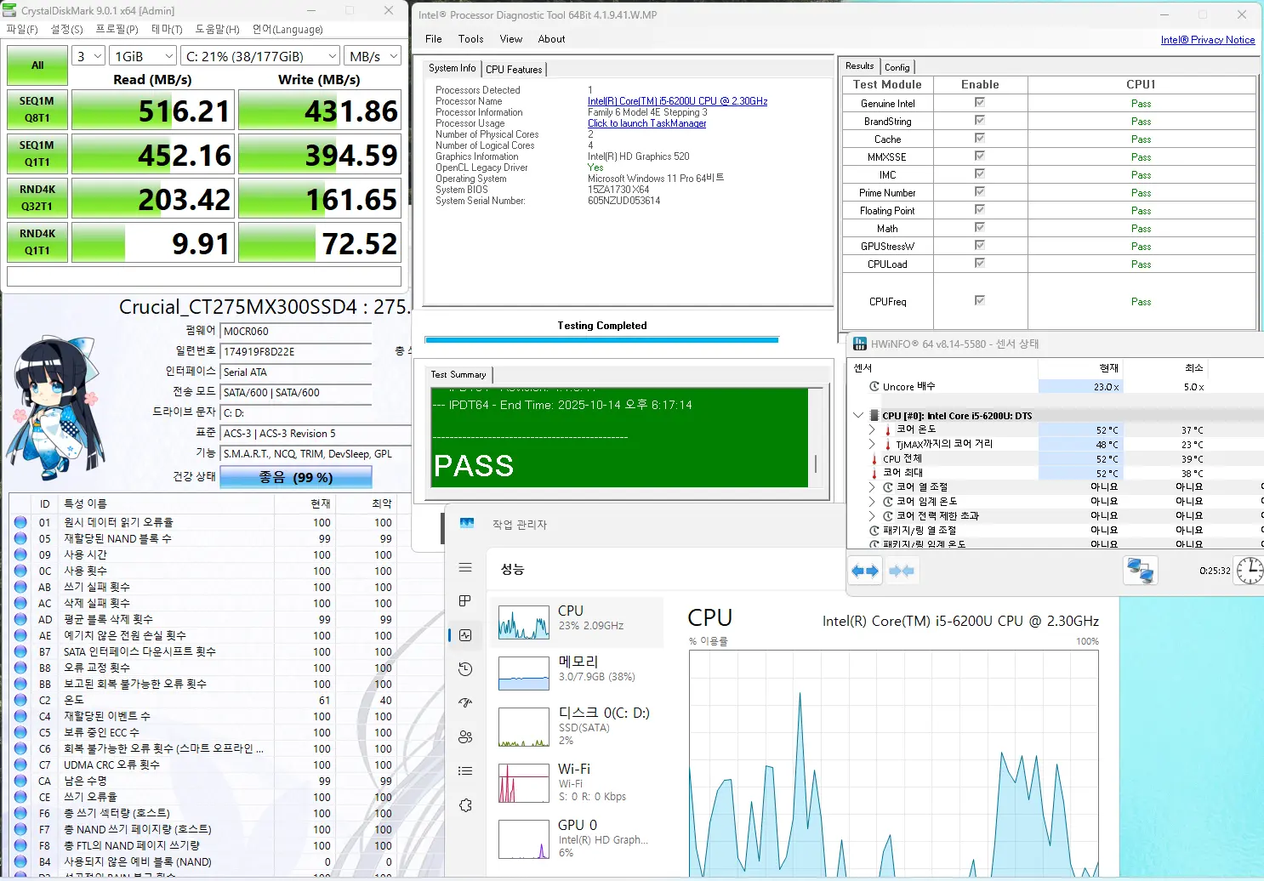
Task: Select the Memory performance graph thumbnail
Action: click(523, 674)
